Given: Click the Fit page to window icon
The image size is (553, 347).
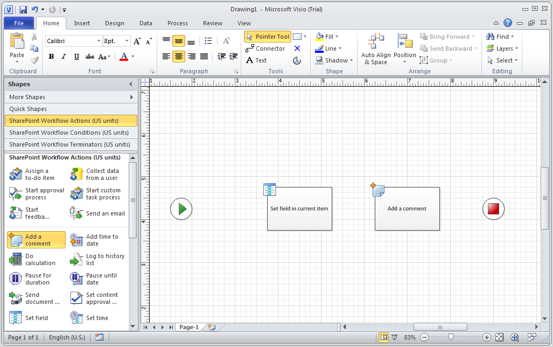Looking at the screenshot, I should 499,337.
